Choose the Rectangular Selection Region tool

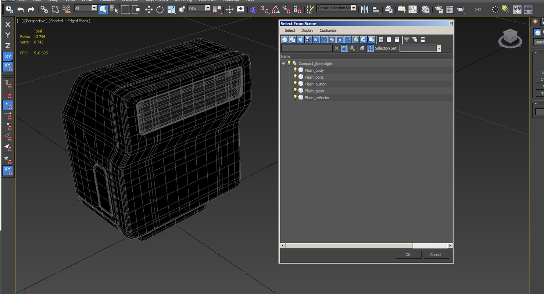125,9
